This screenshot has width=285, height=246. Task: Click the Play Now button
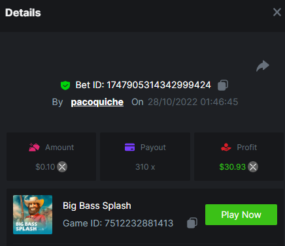241,215
